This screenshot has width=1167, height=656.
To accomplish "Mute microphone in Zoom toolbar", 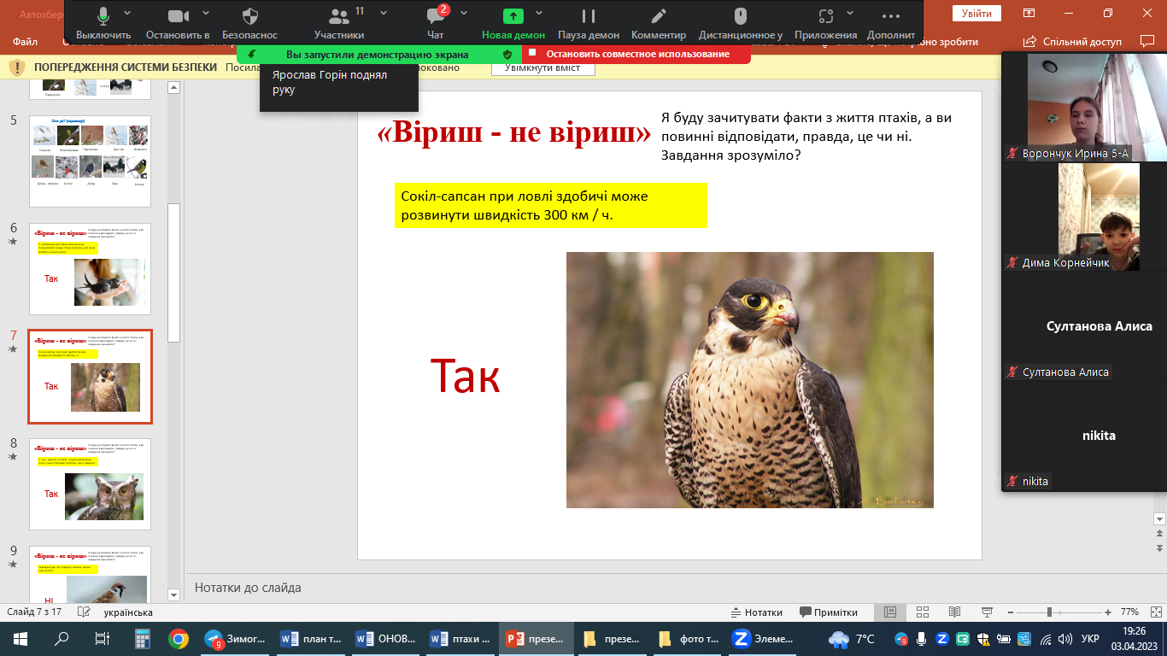I will [103, 23].
